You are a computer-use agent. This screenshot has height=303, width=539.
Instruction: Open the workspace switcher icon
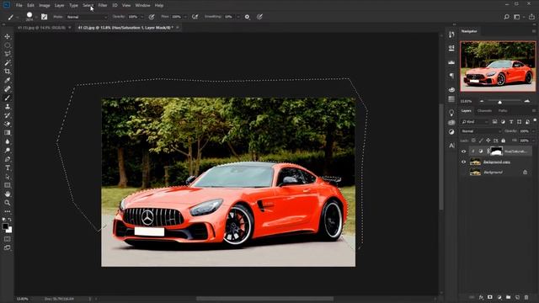(517, 17)
